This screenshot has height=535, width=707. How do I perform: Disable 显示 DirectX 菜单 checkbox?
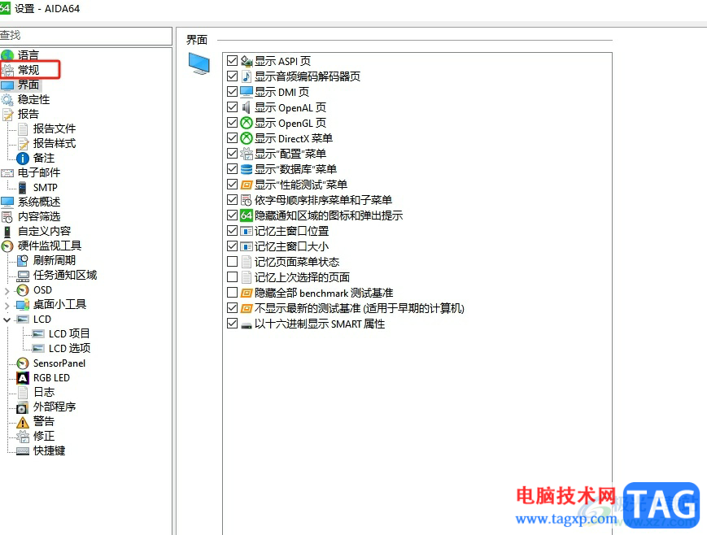(x=232, y=137)
